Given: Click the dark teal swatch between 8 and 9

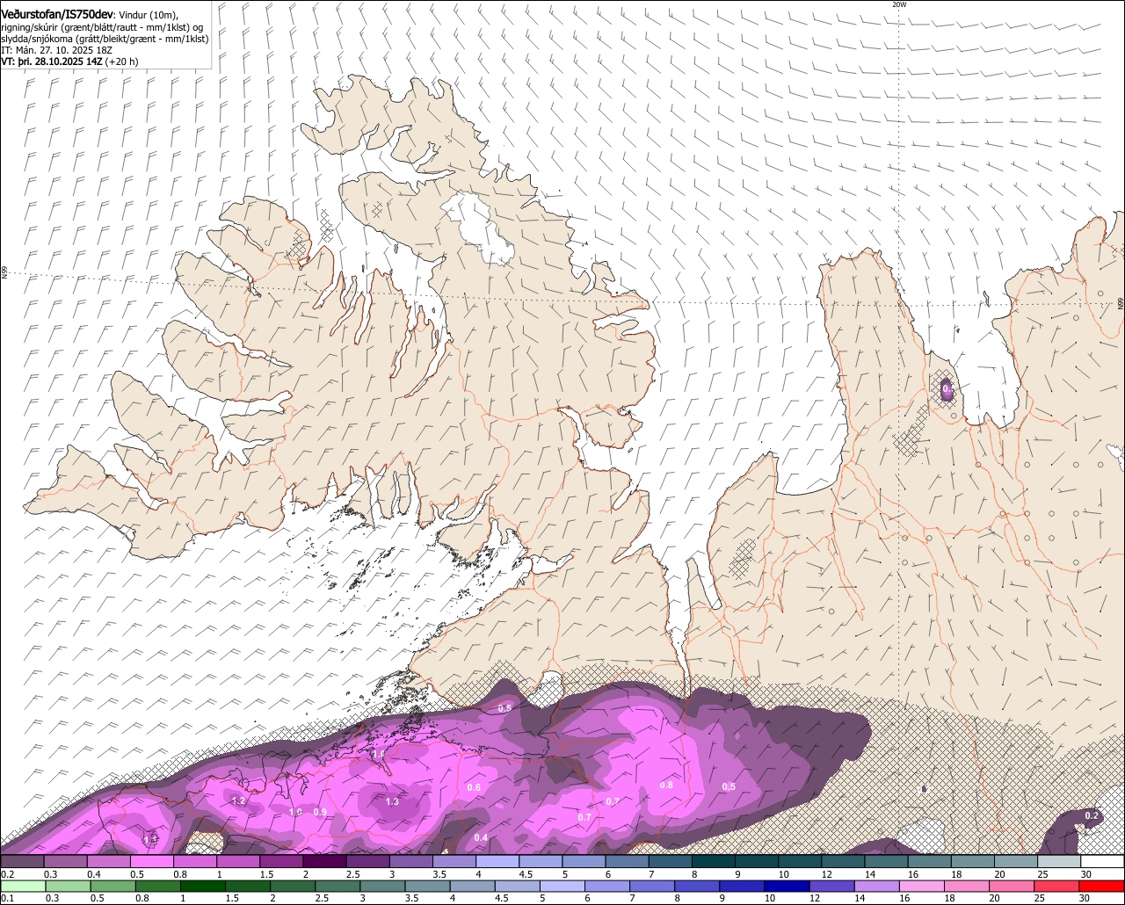Looking at the screenshot, I should click(714, 861).
